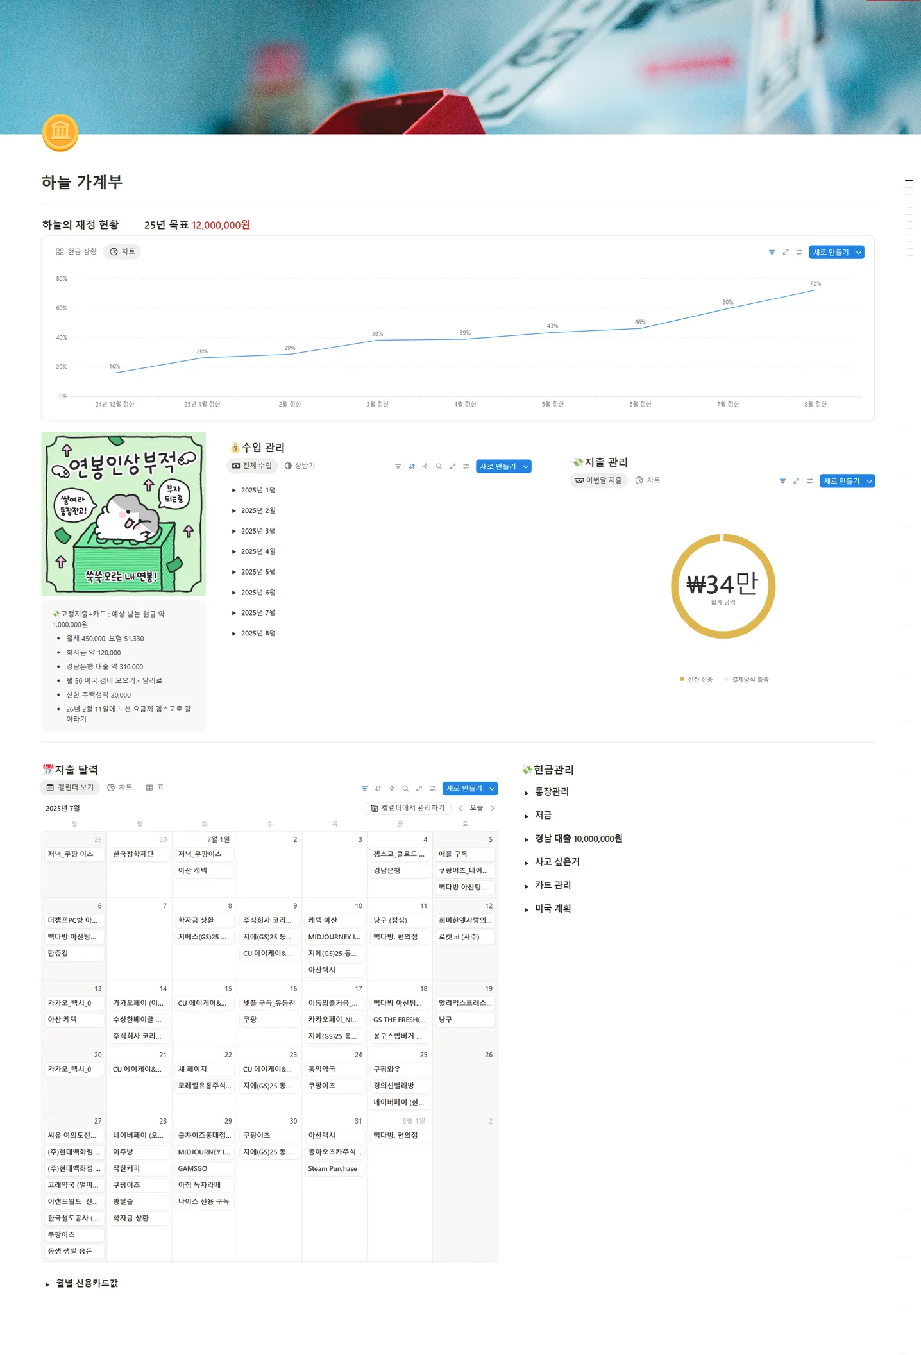921x1355 pixels.
Task: Open 수입 관리 view settings icon
Action: point(466,466)
